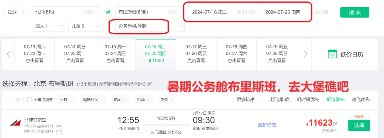This screenshot has height=138, width=384.
Task: Open the 往返 trip type dropdown
Action: coord(16,12)
